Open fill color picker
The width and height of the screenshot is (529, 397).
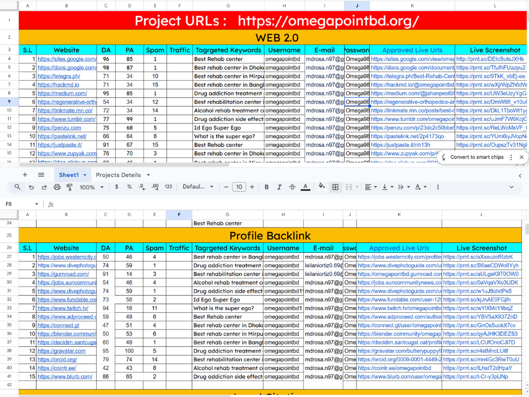click(321, 186)
